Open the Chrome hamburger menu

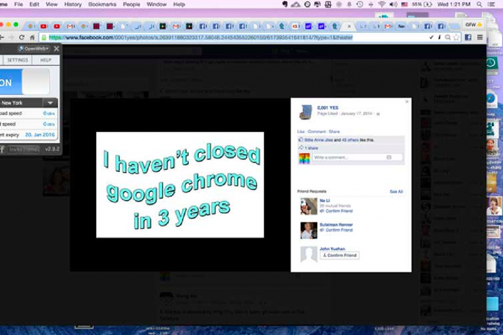[x=480, y=37]
